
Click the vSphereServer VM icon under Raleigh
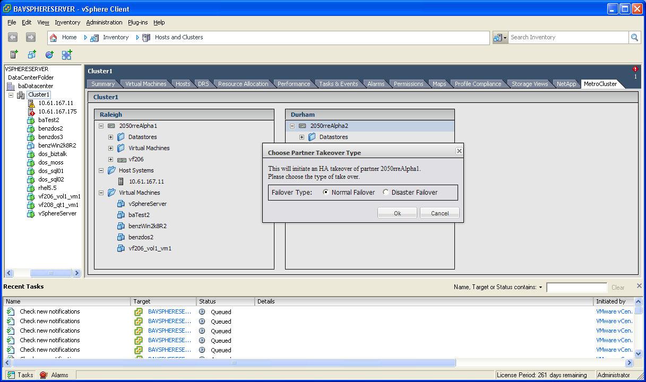[121, 204]
